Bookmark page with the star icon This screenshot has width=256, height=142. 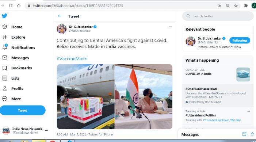click(236, 6)
